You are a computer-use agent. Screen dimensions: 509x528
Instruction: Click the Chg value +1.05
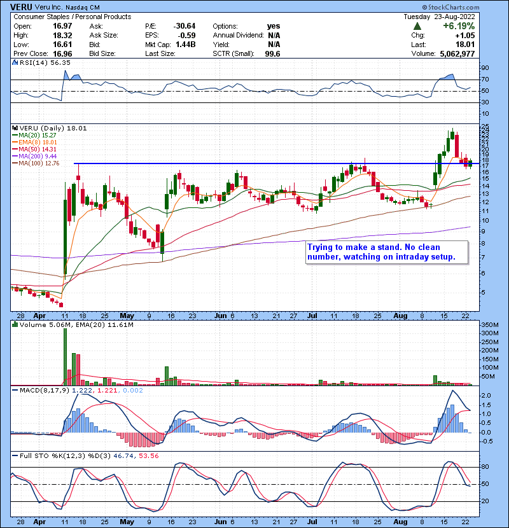point(465,36)
